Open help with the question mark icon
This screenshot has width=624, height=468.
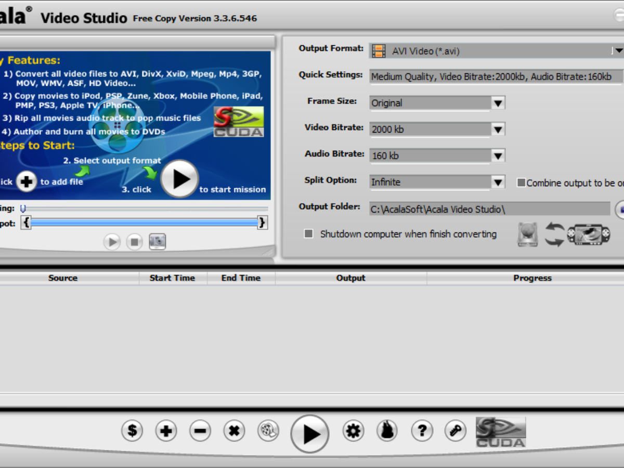[x=422, y=431]
